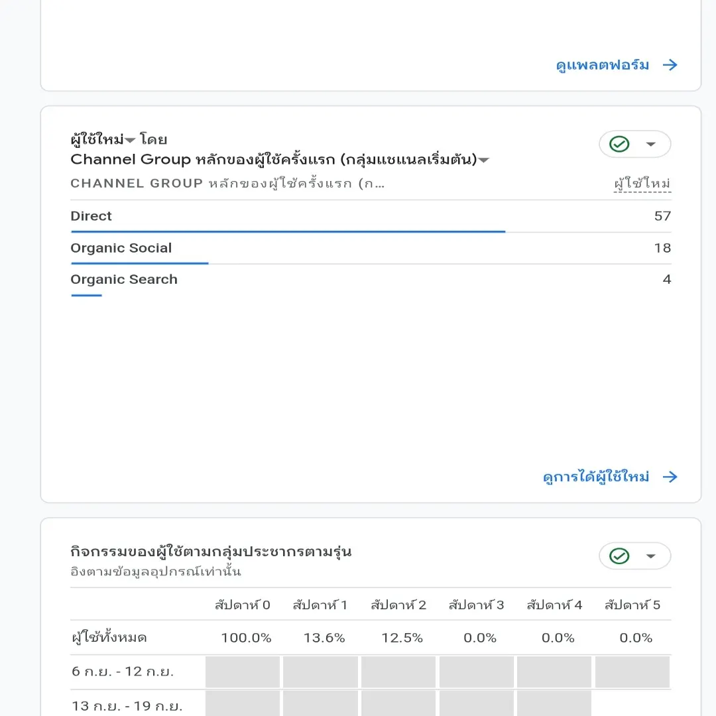This screenshot has width=716, height=716.
Task: Select the Organic Search row
Action: pyautogui.click(x=371, y=280)
